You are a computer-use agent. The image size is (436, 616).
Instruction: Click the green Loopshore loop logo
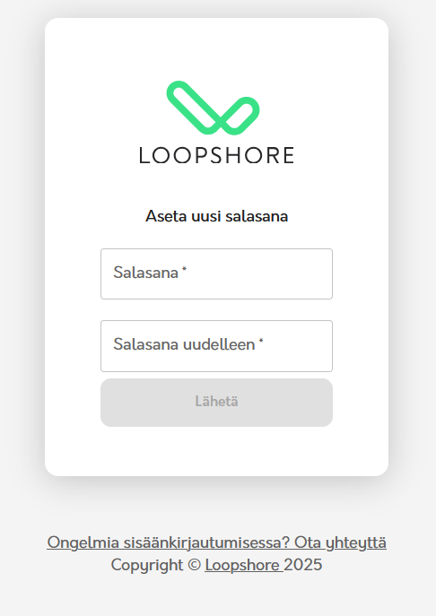(213, 108)
